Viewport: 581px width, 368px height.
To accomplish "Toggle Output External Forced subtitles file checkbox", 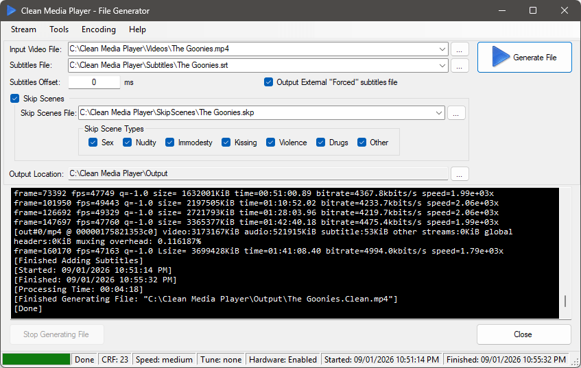I will click(269, 82).
